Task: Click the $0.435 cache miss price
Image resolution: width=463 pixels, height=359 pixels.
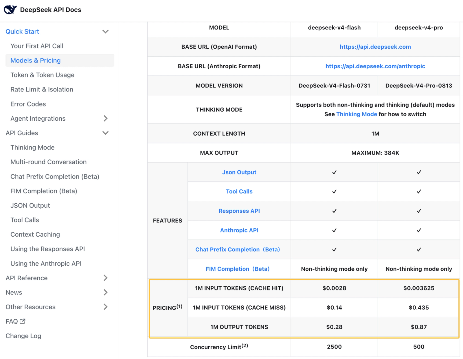Action: 419,307
